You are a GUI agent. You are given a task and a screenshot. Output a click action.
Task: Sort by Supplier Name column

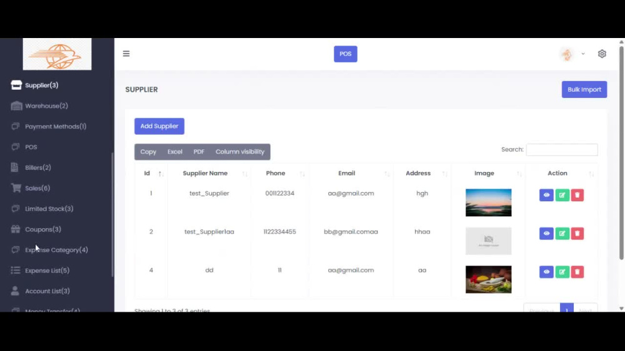click(209, 173)
